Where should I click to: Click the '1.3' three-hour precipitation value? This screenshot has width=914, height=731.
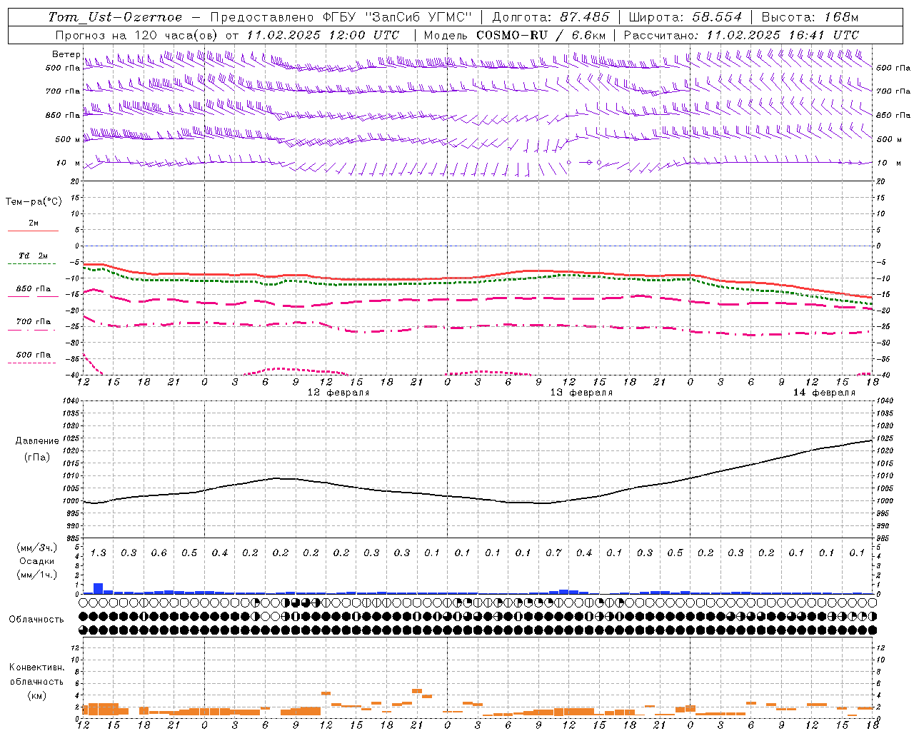pos(98,553)
